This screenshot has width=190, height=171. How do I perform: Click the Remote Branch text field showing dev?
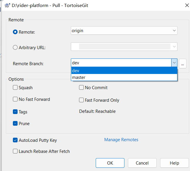coord(121,63)
